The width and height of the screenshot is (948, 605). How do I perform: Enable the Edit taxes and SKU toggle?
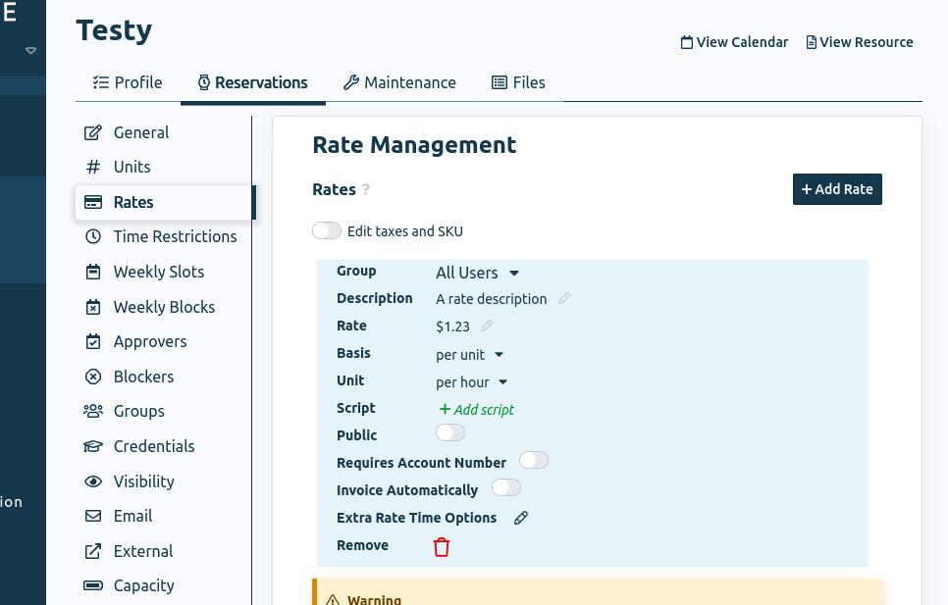click(328, 231)
